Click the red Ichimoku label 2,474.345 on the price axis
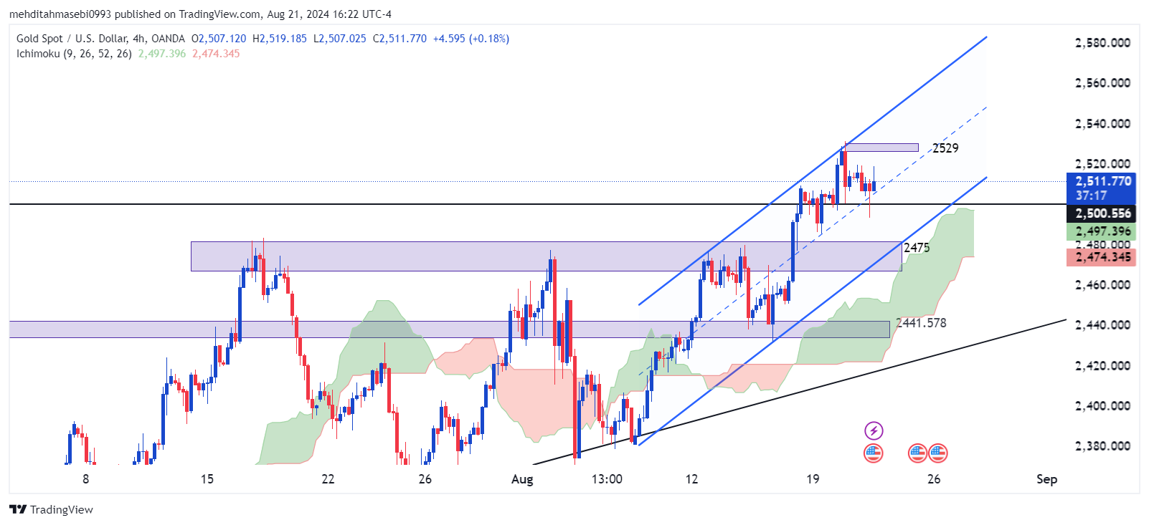Viewport: 1149px width, 525px height. point(1102,257)
